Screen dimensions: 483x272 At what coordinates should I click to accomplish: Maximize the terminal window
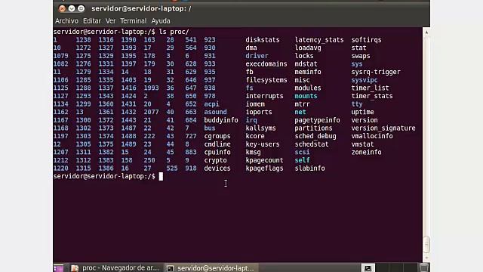click(81, 8)
